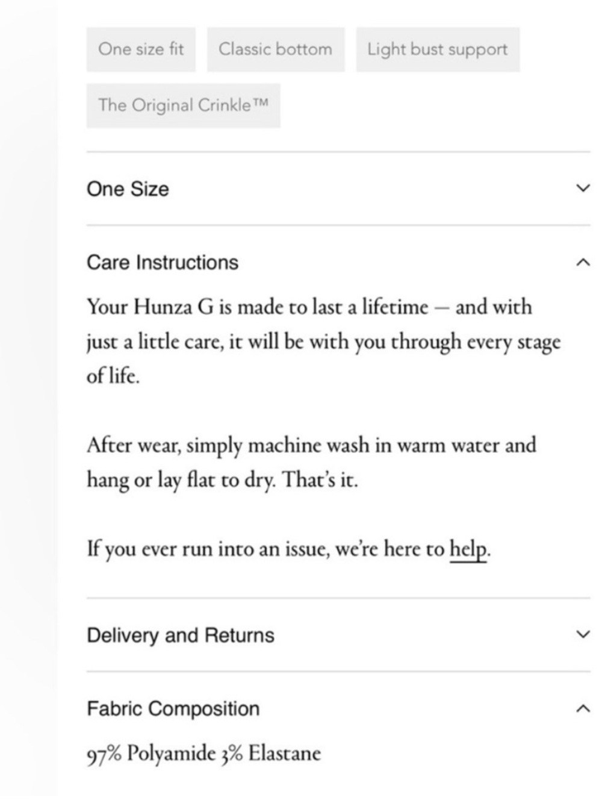Click the Delivery and Returns heading
The height and width of the screenshot is (803, 602).
pyautogui.click(x=181, y=636)
